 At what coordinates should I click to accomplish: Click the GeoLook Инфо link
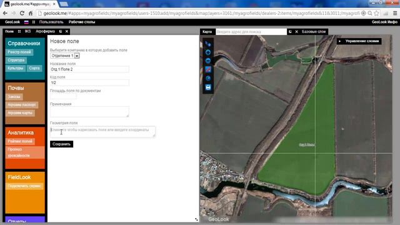click(x=384, y=22)
